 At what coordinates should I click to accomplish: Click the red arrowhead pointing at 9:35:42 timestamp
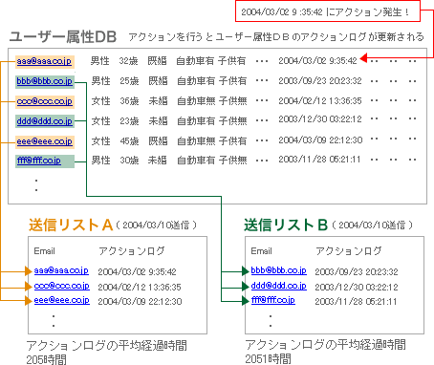363,58
